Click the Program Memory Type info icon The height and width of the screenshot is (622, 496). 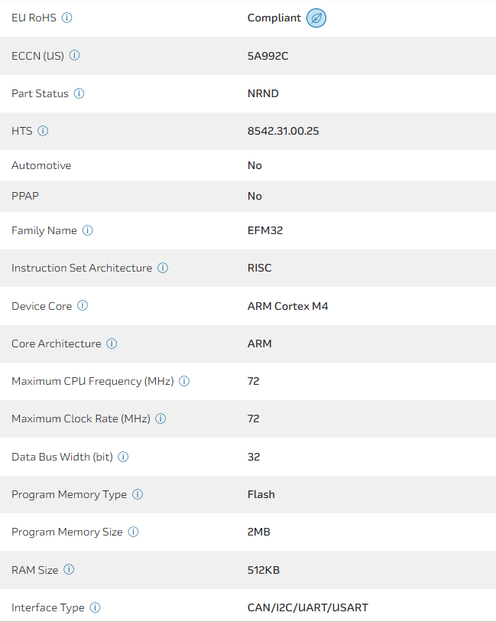[x=138, y=494]
